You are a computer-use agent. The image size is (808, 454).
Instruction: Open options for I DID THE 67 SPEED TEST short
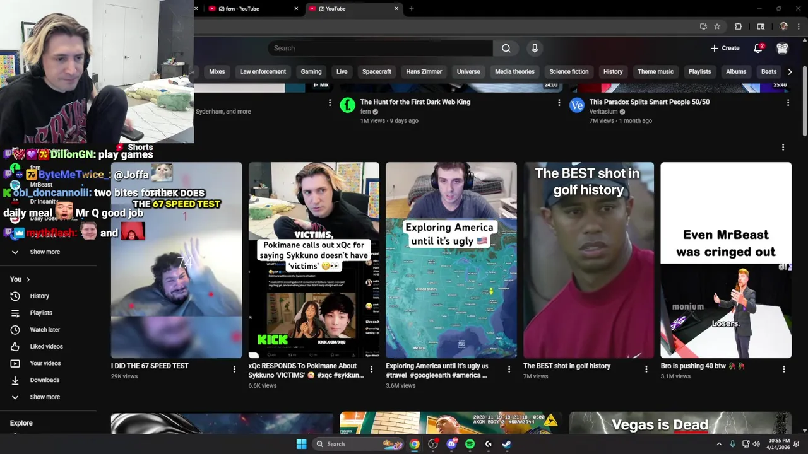pos(234,369)
